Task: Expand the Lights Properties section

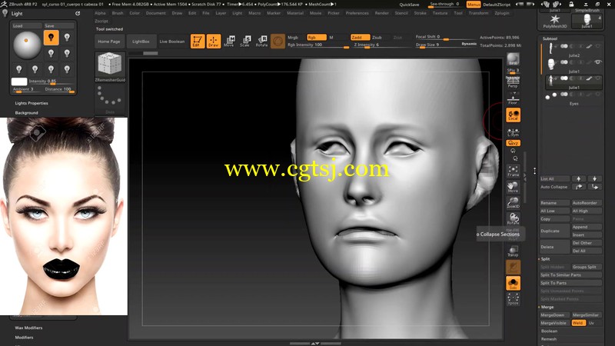Action: pyautogui.click(x=32, y=103)
